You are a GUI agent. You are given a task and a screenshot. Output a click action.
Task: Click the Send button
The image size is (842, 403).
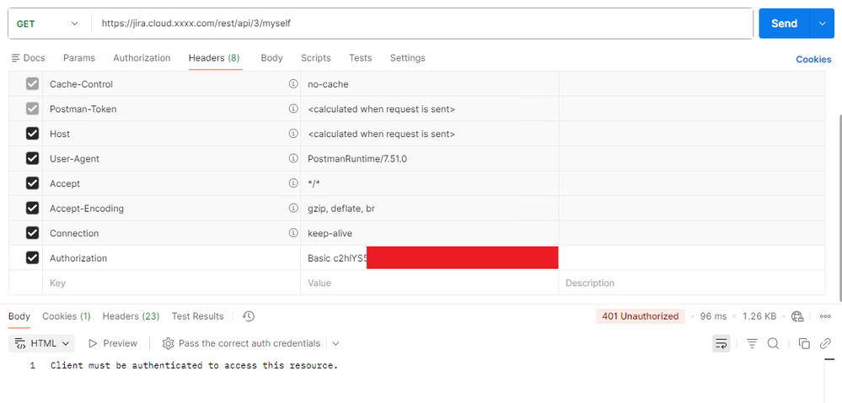coord(784,24)
